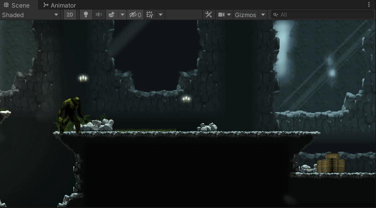Toggle scene lighting lightbulb icon

[86, 15]
